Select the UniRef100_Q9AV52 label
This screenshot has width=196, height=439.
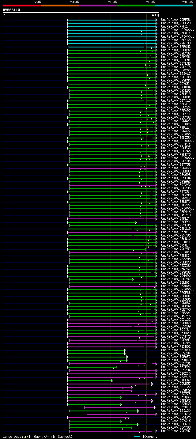pyautogui.click(x=176, y=249)
